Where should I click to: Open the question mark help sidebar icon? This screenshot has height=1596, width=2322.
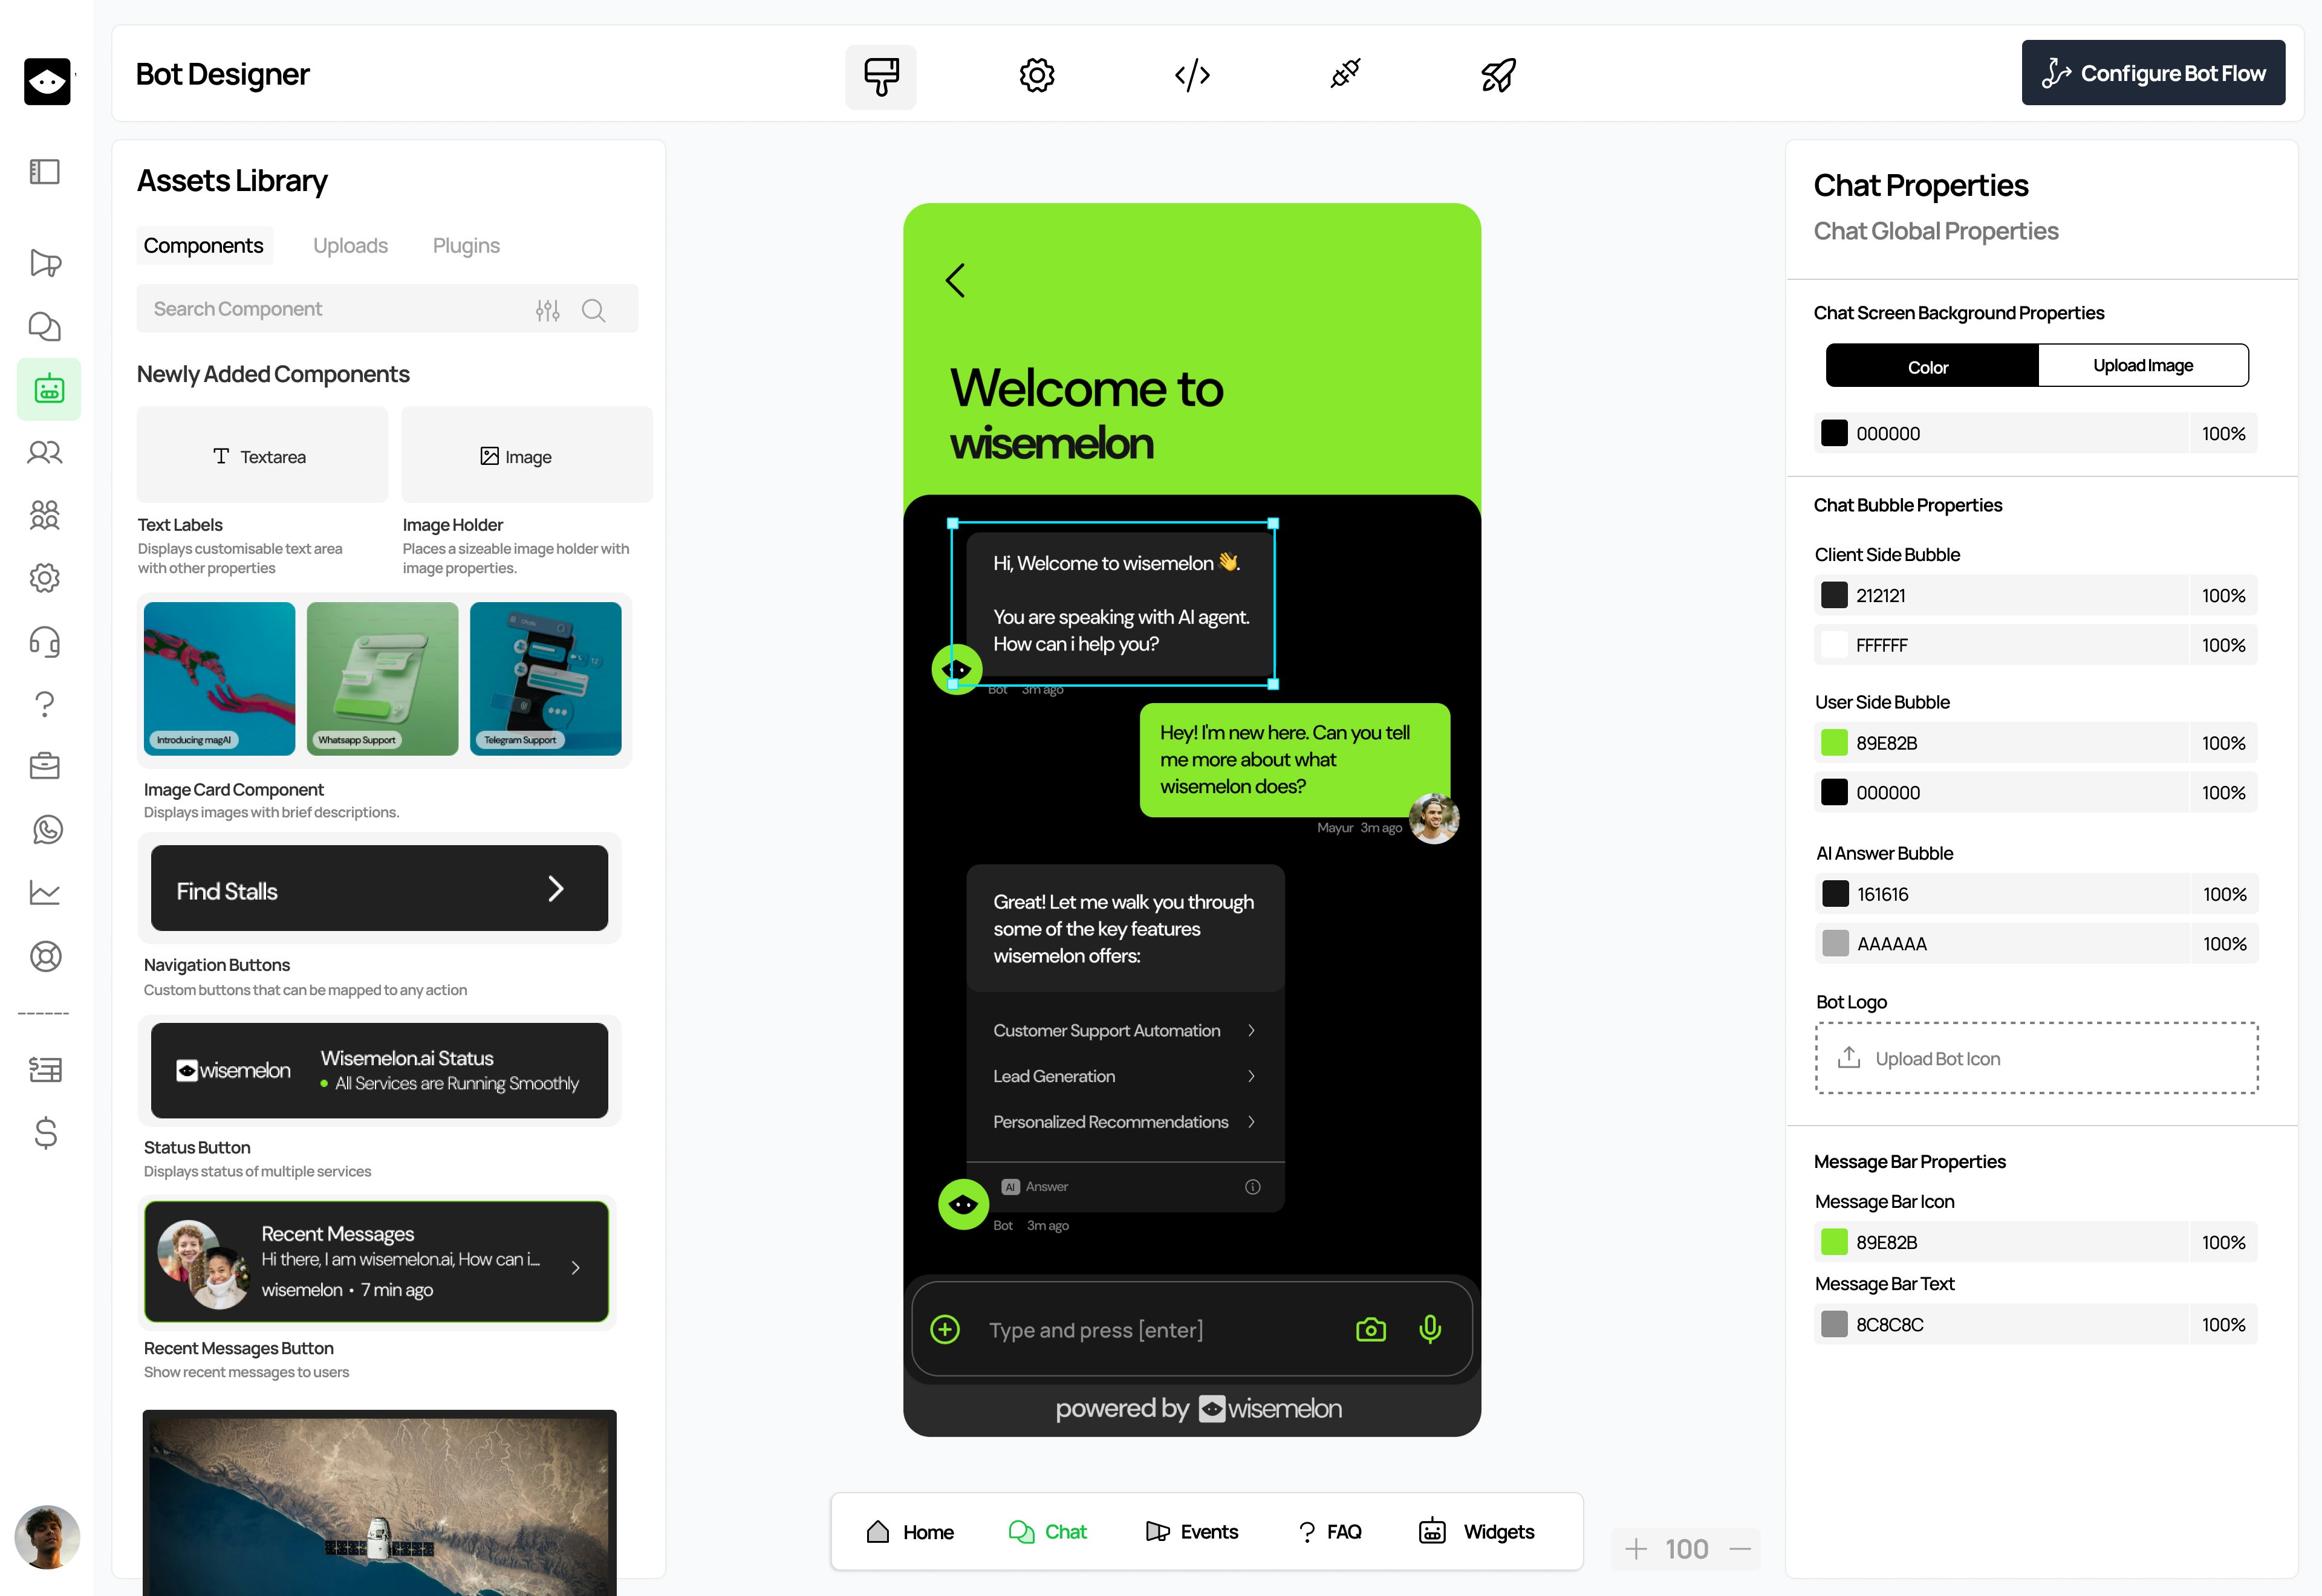tap(45, 704)
